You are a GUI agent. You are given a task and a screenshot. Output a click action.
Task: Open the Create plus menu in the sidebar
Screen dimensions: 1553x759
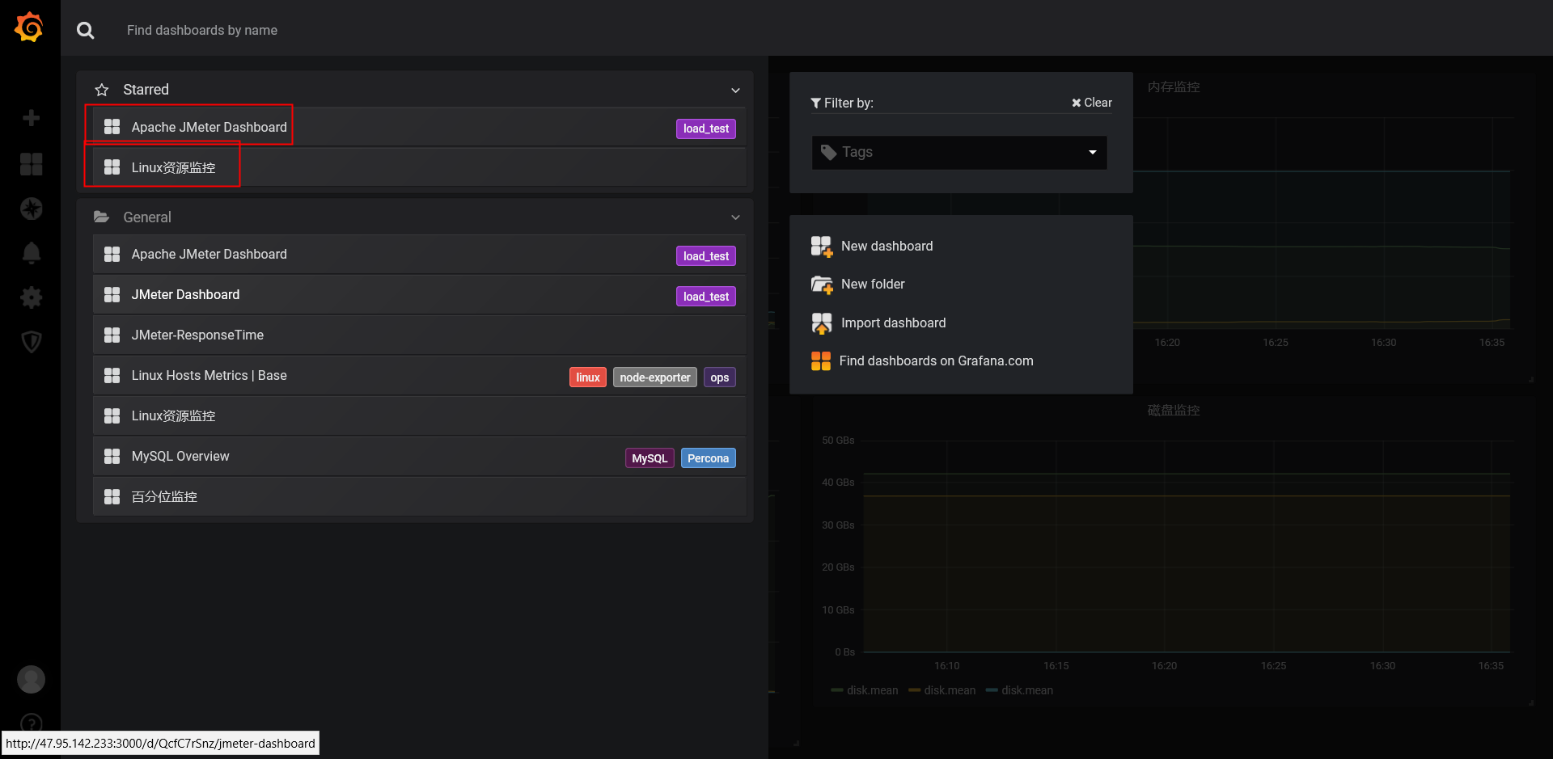click(x=31, y=118)
